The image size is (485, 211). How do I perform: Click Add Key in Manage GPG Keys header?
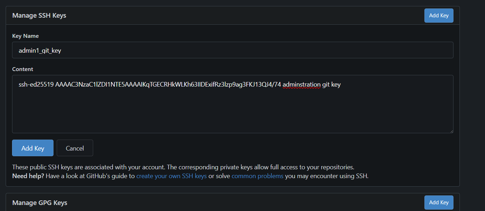[x=439, y=203]
